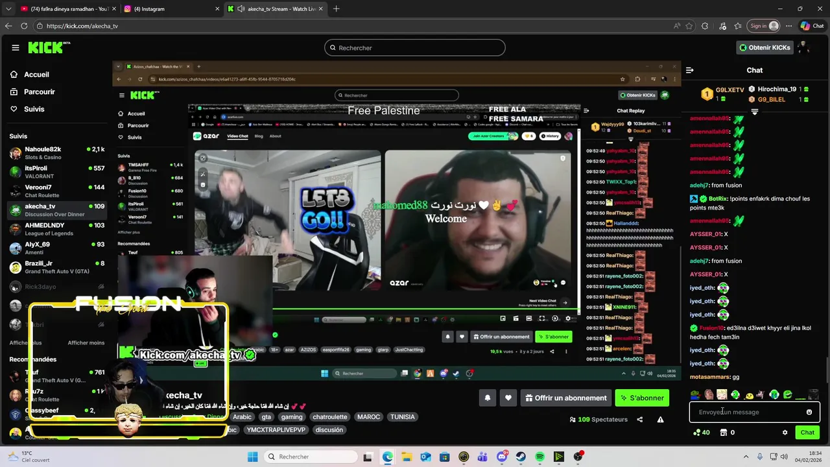Click the browser address bar URL
This screenshot has width=830, height=467.
pos(350,26)
